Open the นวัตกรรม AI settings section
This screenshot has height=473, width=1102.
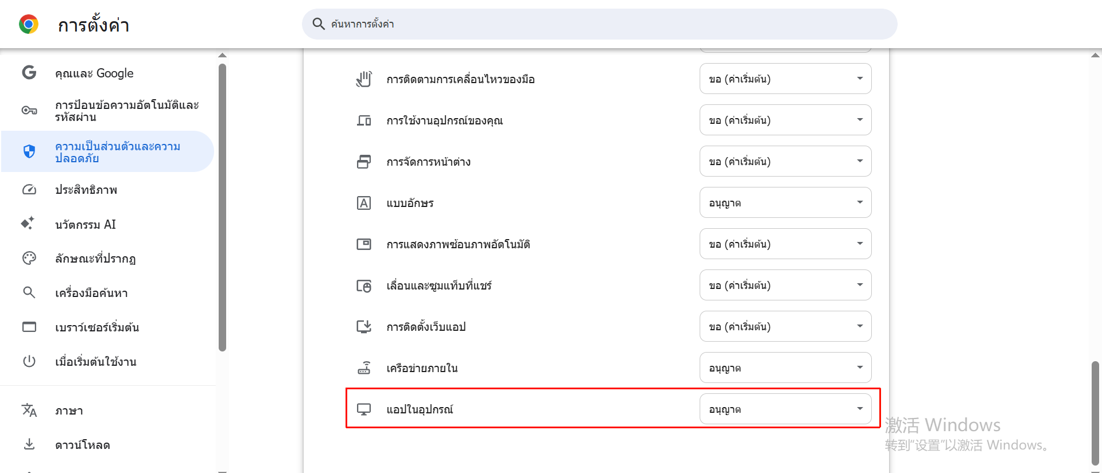point(86,225)
